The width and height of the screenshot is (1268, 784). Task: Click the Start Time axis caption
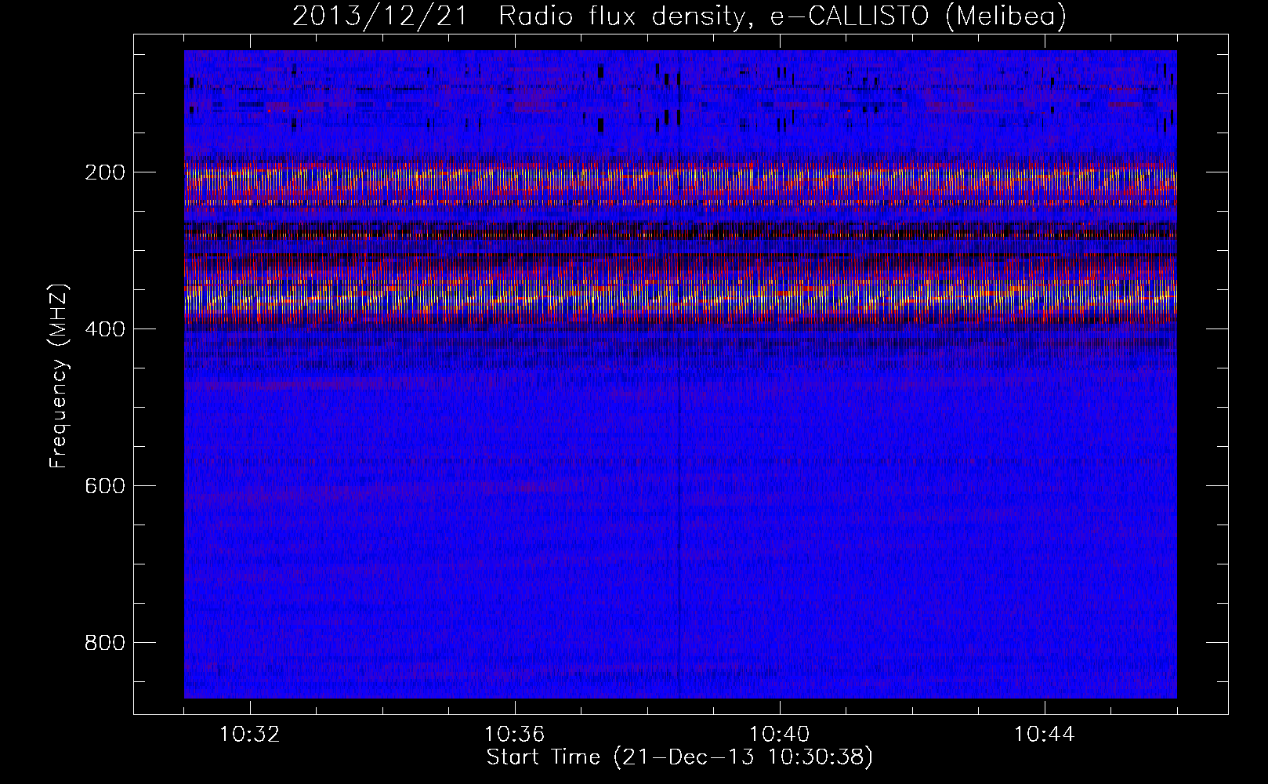[x=679, y=757]
